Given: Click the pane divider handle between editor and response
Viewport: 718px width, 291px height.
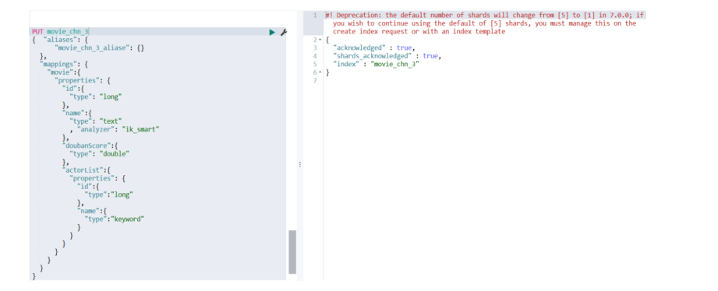Looking at the screenshot, I should (299, 163).
